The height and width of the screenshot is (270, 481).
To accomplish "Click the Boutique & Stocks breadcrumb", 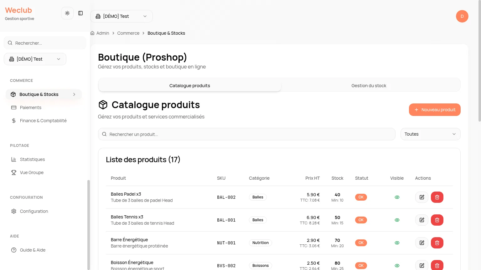I will (x=166, y=33).
